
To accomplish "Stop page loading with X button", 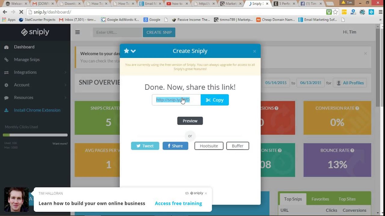I will click(x=21, y=12).
